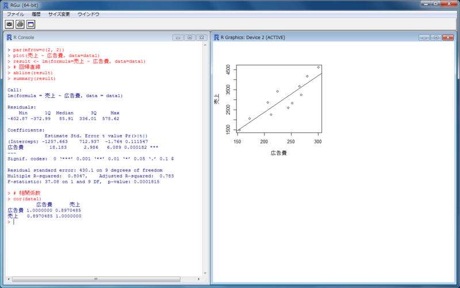460x288 pixels.
Task: Click the R Graphics window's R icon
Action: point(217,37)
